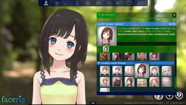The width and height of the screenshot is (186, 105).
Task: Select the yellow robot avatar thumbnail
Action: coord(105,57)
